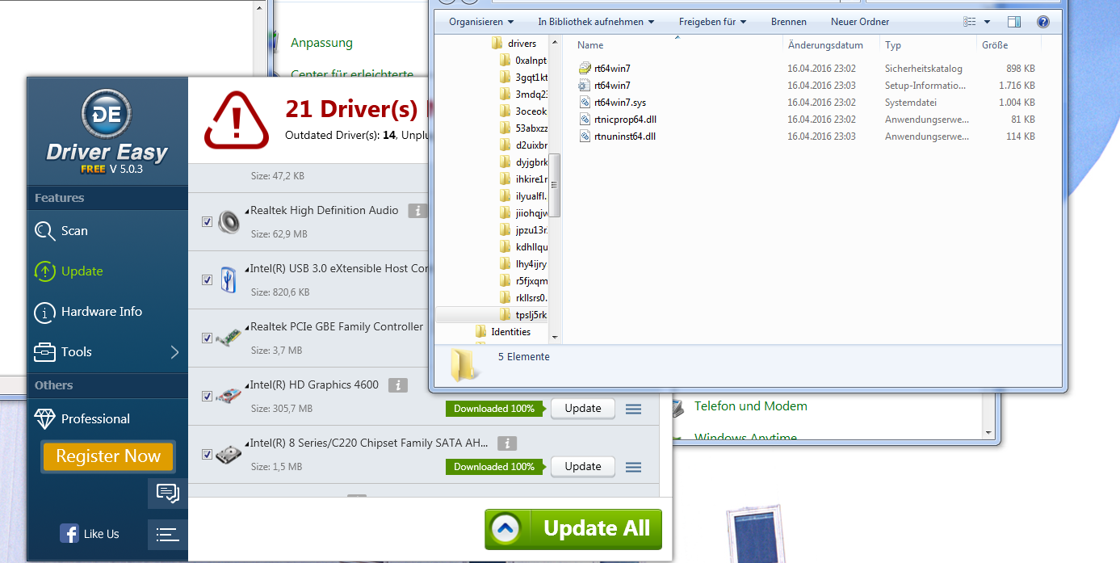Click info icon for Intel 8 Series SATA AHCI
Image resolution: width=1120 pixels, height=563 pixels.
[x=507, y=443]
